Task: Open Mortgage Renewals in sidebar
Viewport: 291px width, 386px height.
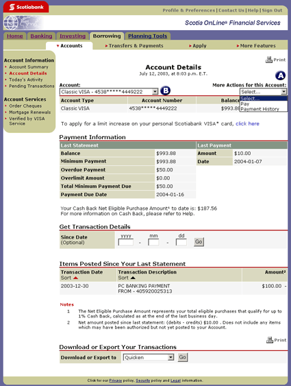Action: click(x=29, y=112)
